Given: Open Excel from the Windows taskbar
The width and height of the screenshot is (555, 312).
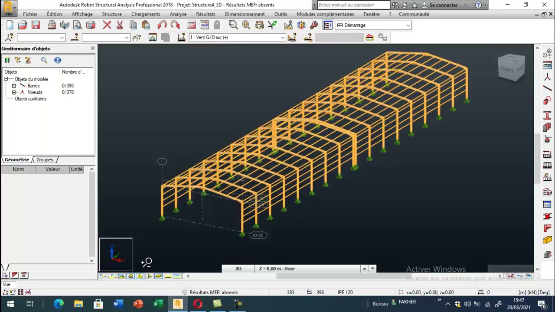Looking at the screenshot, I should tap(157, 304).
